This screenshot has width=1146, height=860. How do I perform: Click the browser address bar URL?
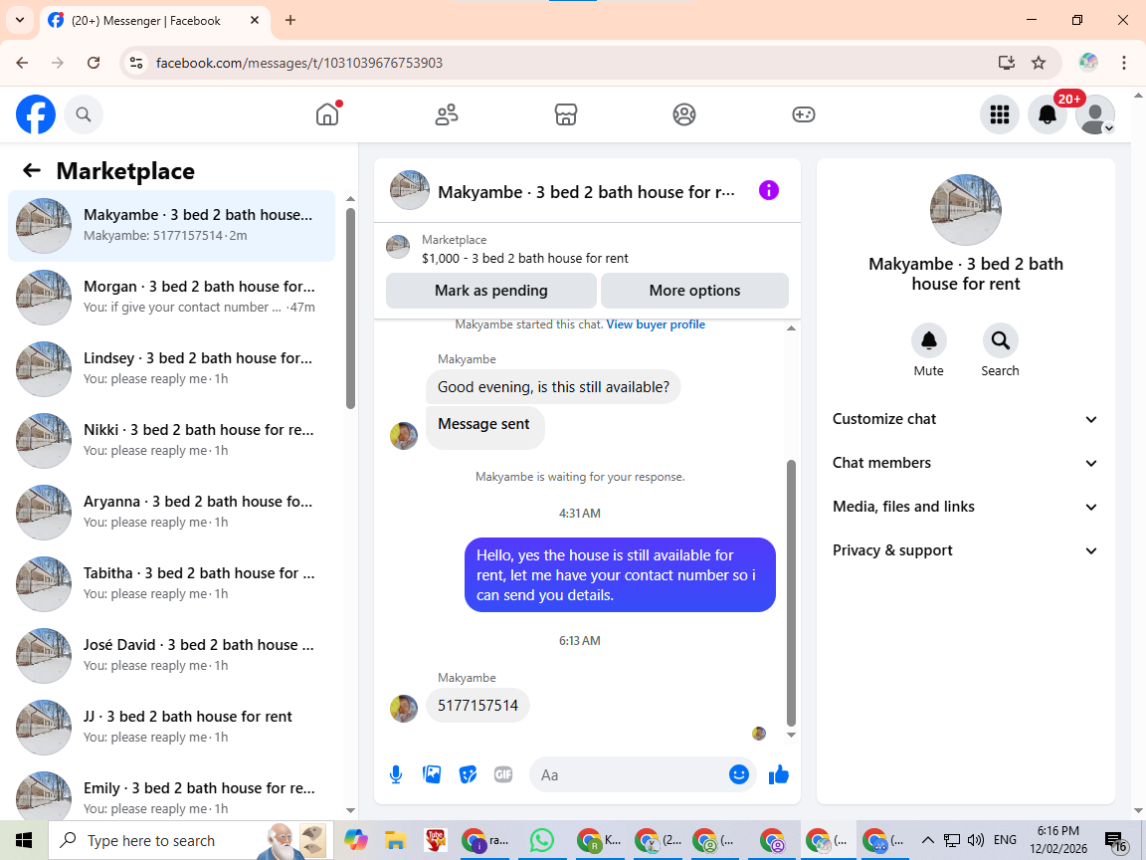(298, 63)
